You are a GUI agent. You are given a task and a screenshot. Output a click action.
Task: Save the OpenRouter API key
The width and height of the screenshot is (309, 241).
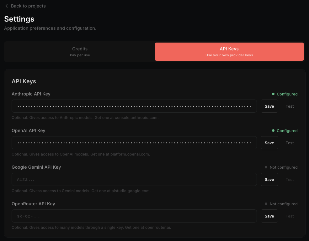coord(269,216)
